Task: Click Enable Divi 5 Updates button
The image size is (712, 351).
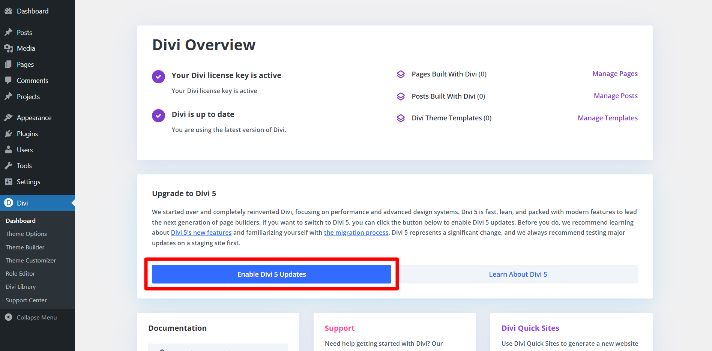Action: click(x=271, y=274)
